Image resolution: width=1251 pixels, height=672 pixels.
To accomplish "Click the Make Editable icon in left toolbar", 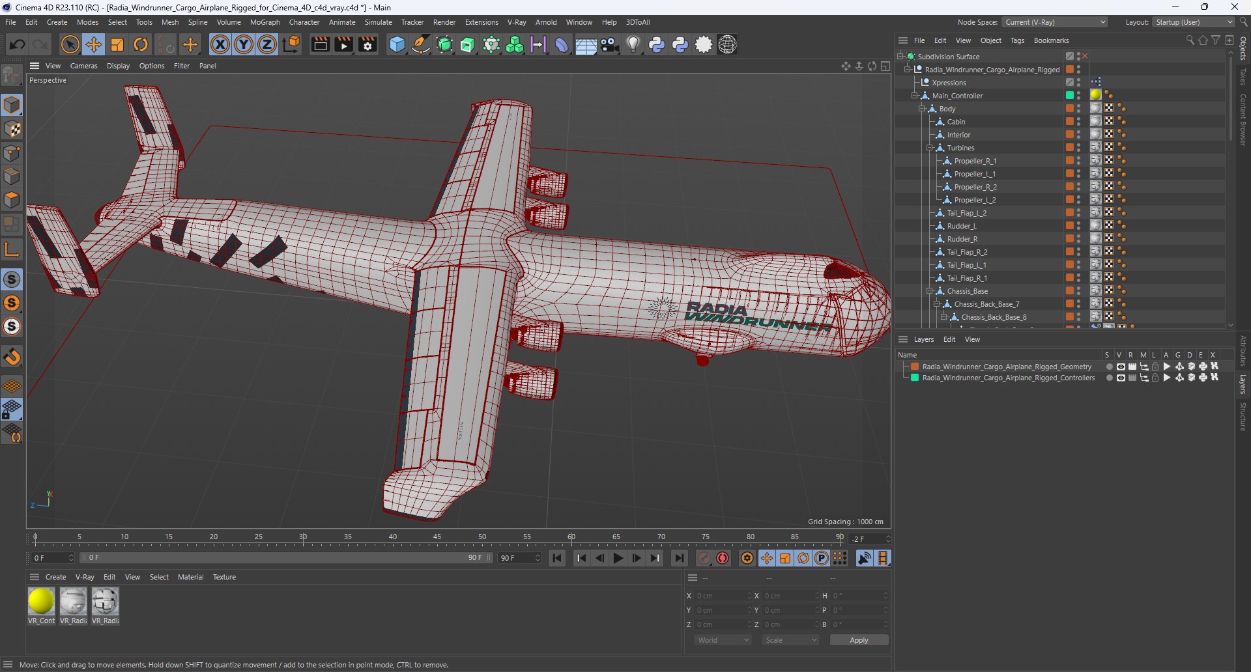I will [x=12, y=76].
